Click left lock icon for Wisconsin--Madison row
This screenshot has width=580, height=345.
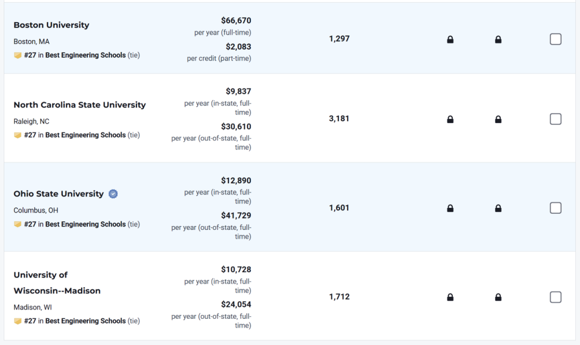(x=450, y=297)
